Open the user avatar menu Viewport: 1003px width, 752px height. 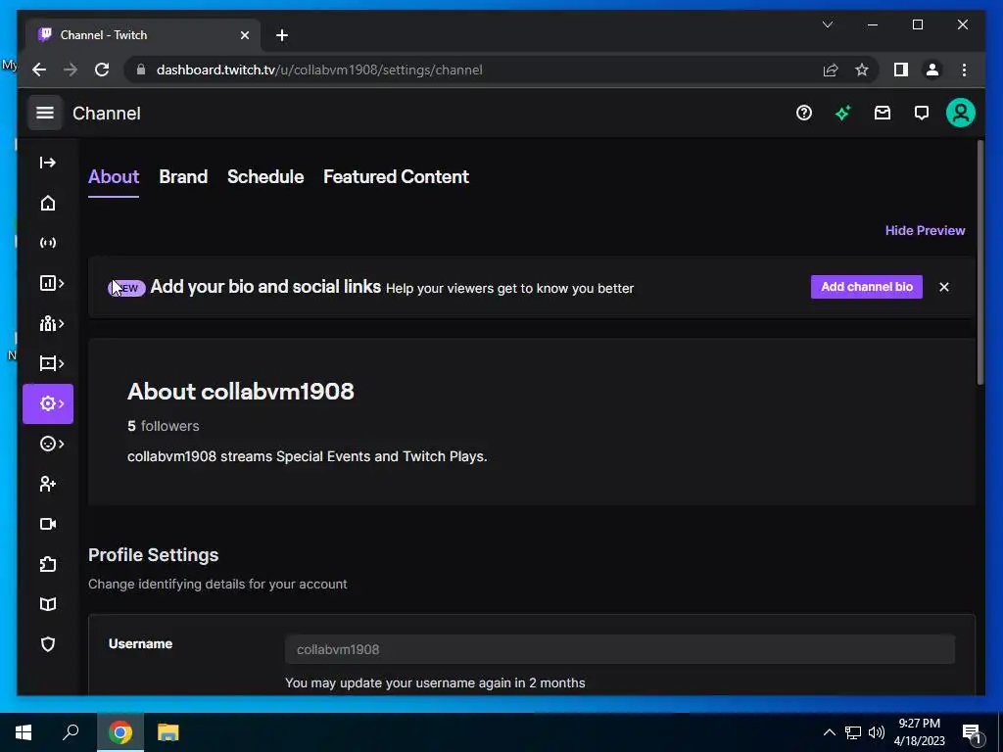(960, 114)
